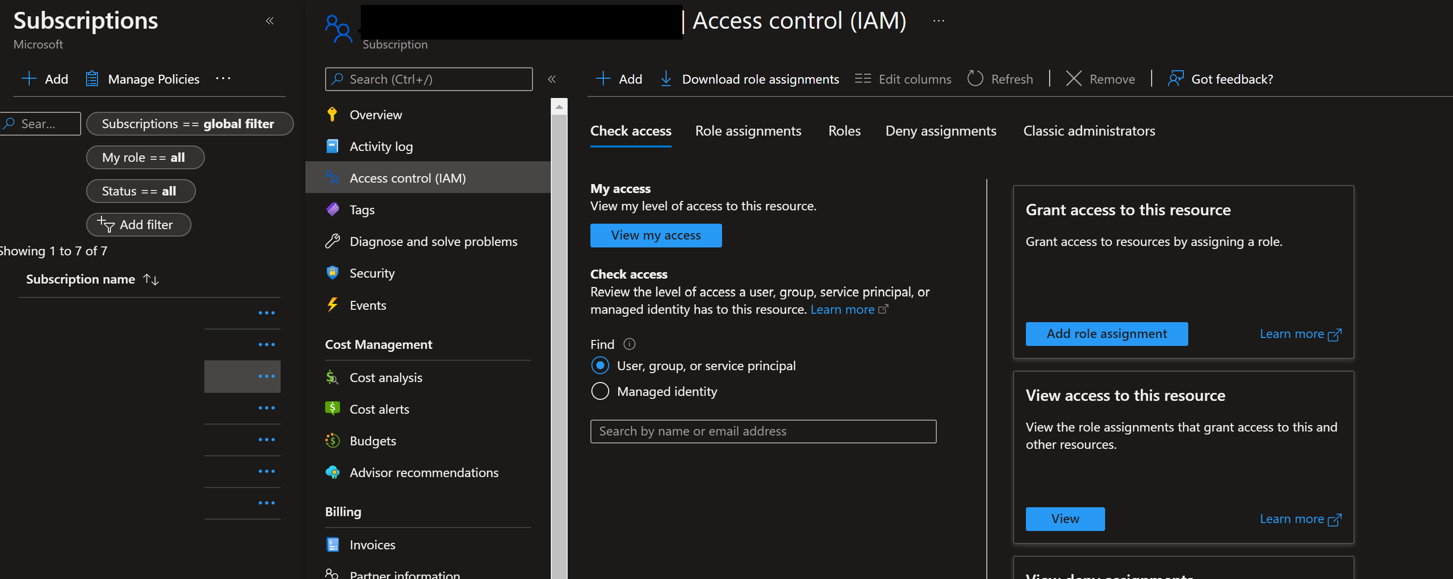
Task: Click the Cost analysis icon
Action: click(x=332, y=376)
